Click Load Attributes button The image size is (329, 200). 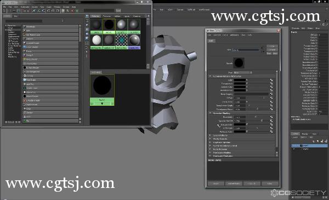point(234,184)
